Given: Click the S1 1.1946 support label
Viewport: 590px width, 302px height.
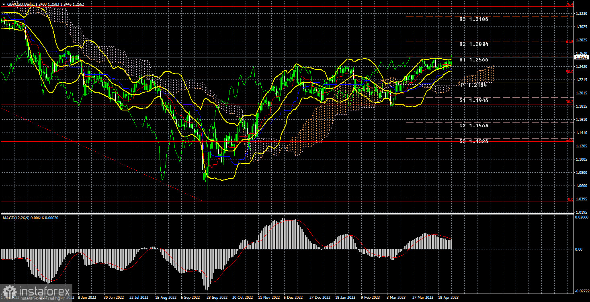Looking at the screenshot, I should pos(474,100).
